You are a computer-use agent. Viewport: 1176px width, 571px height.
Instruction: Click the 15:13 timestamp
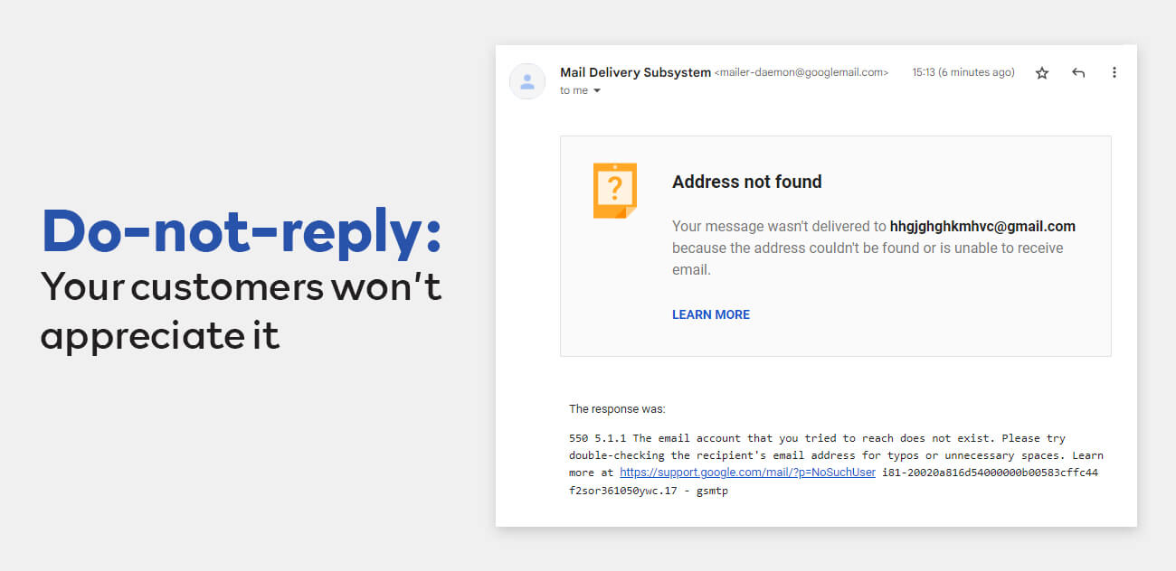[x=923, y=72]
